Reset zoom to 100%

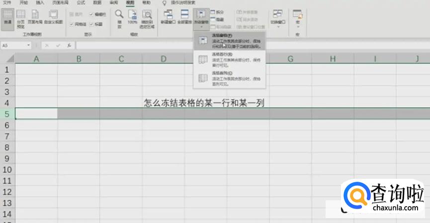132,17
